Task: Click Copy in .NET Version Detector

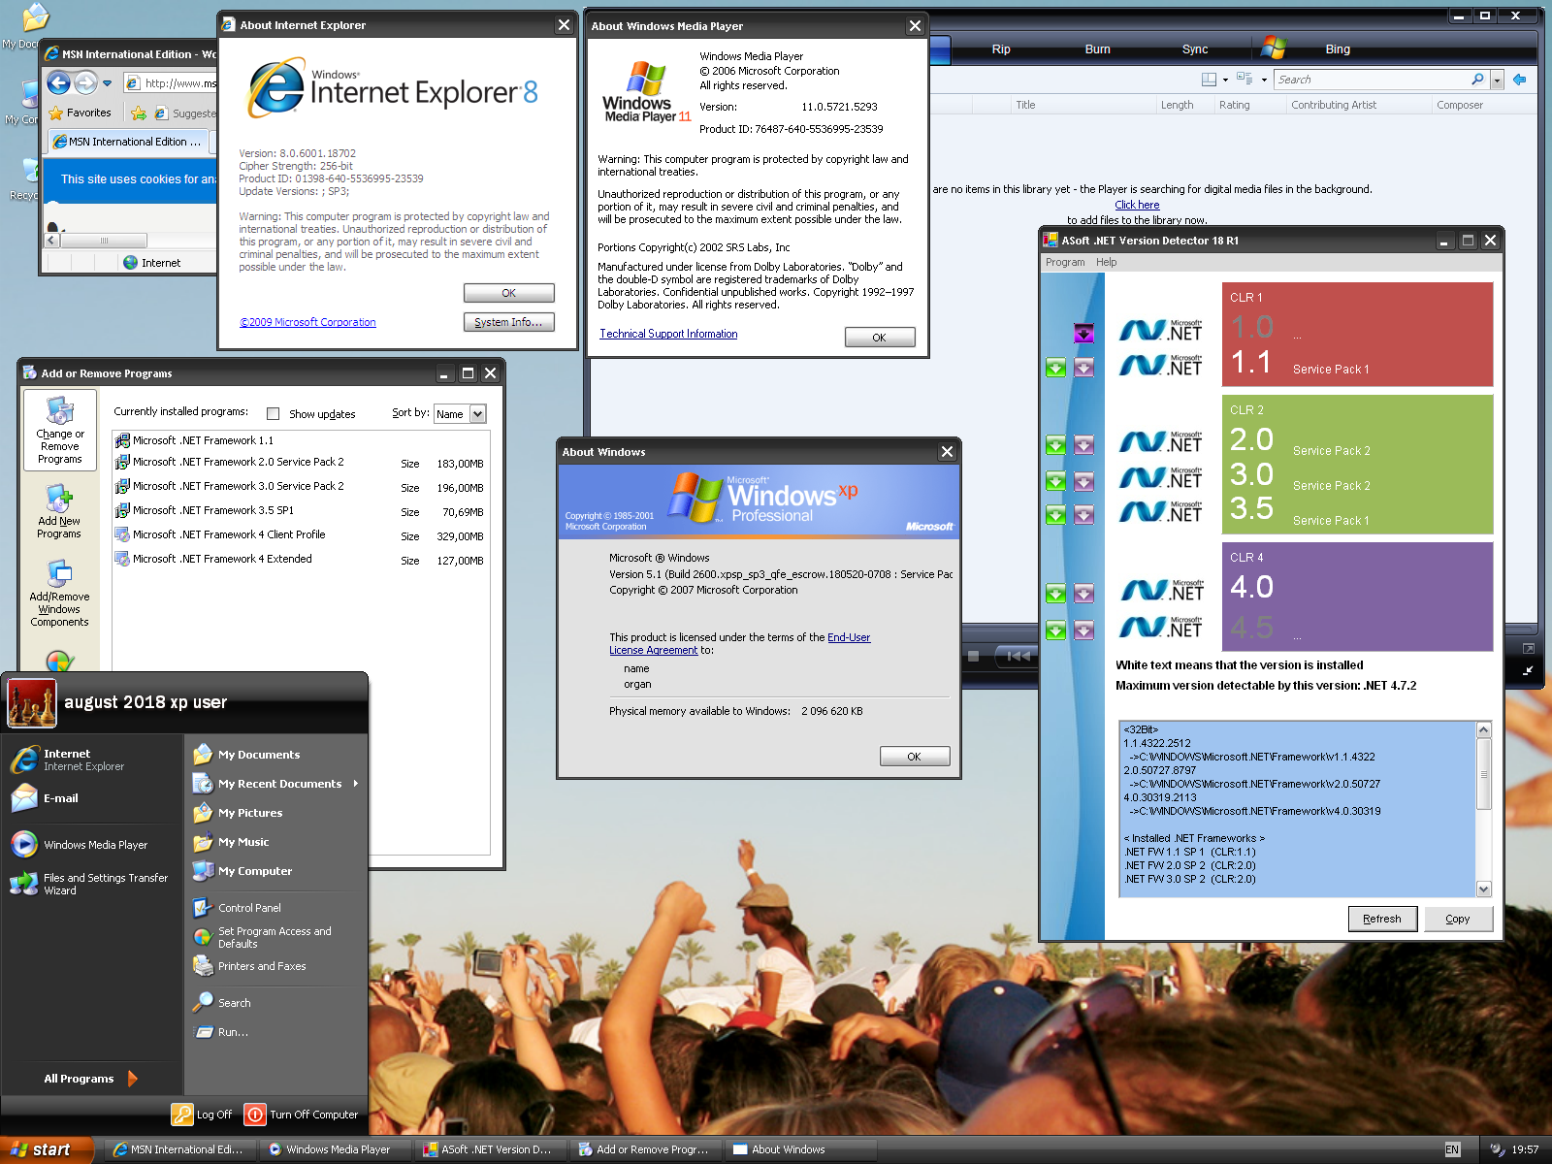Action: pyautogui.click(x=1458, y=919)
